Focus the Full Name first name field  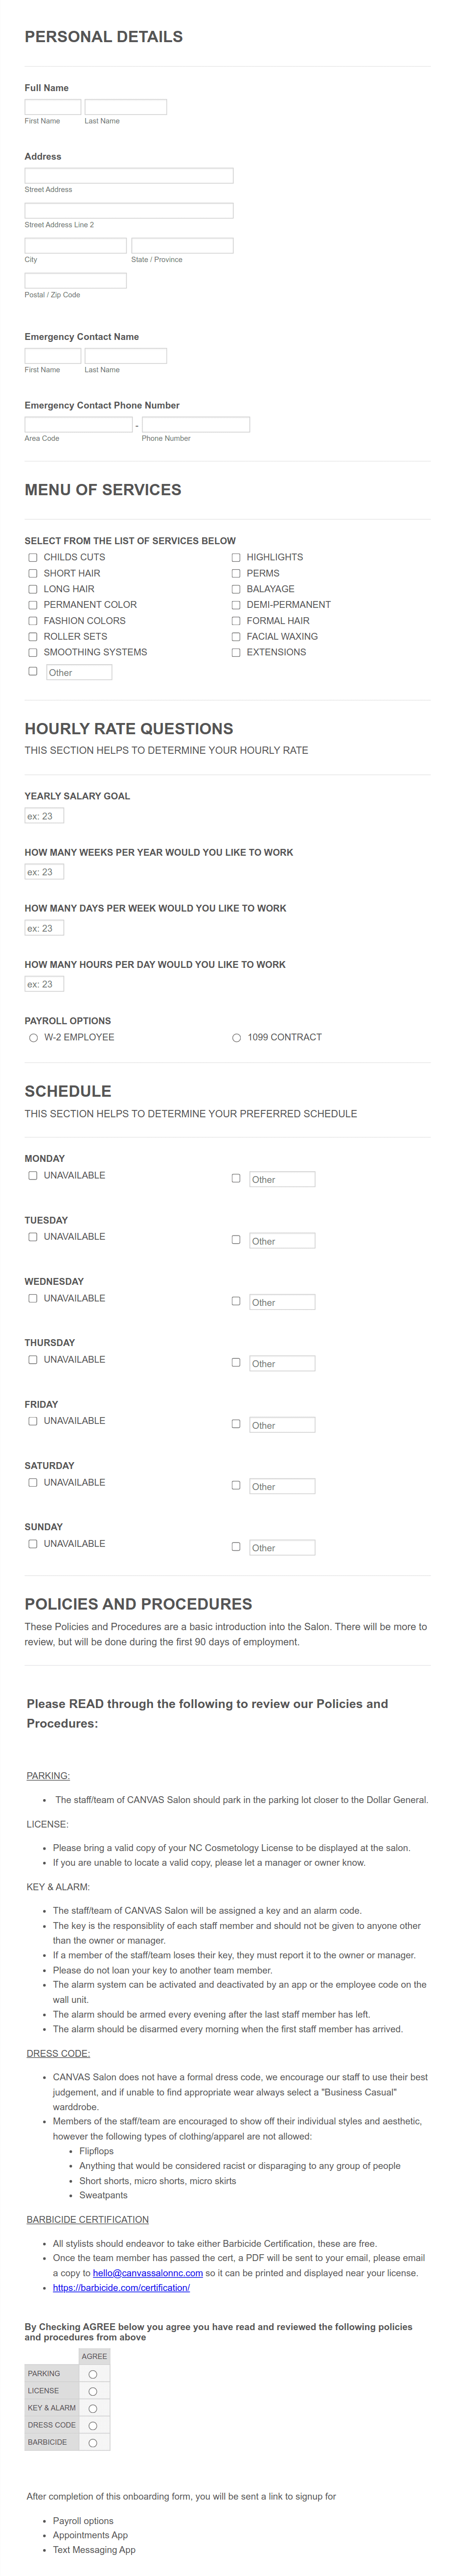coord(53,107)
